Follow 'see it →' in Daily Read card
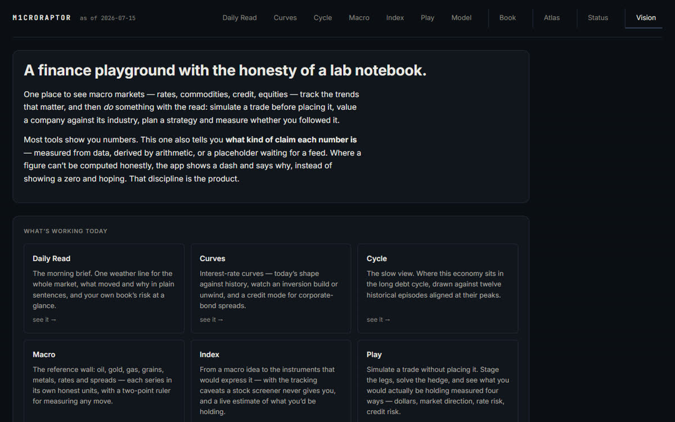The height and width of the screenshot is (422, 675). (44, 320)
